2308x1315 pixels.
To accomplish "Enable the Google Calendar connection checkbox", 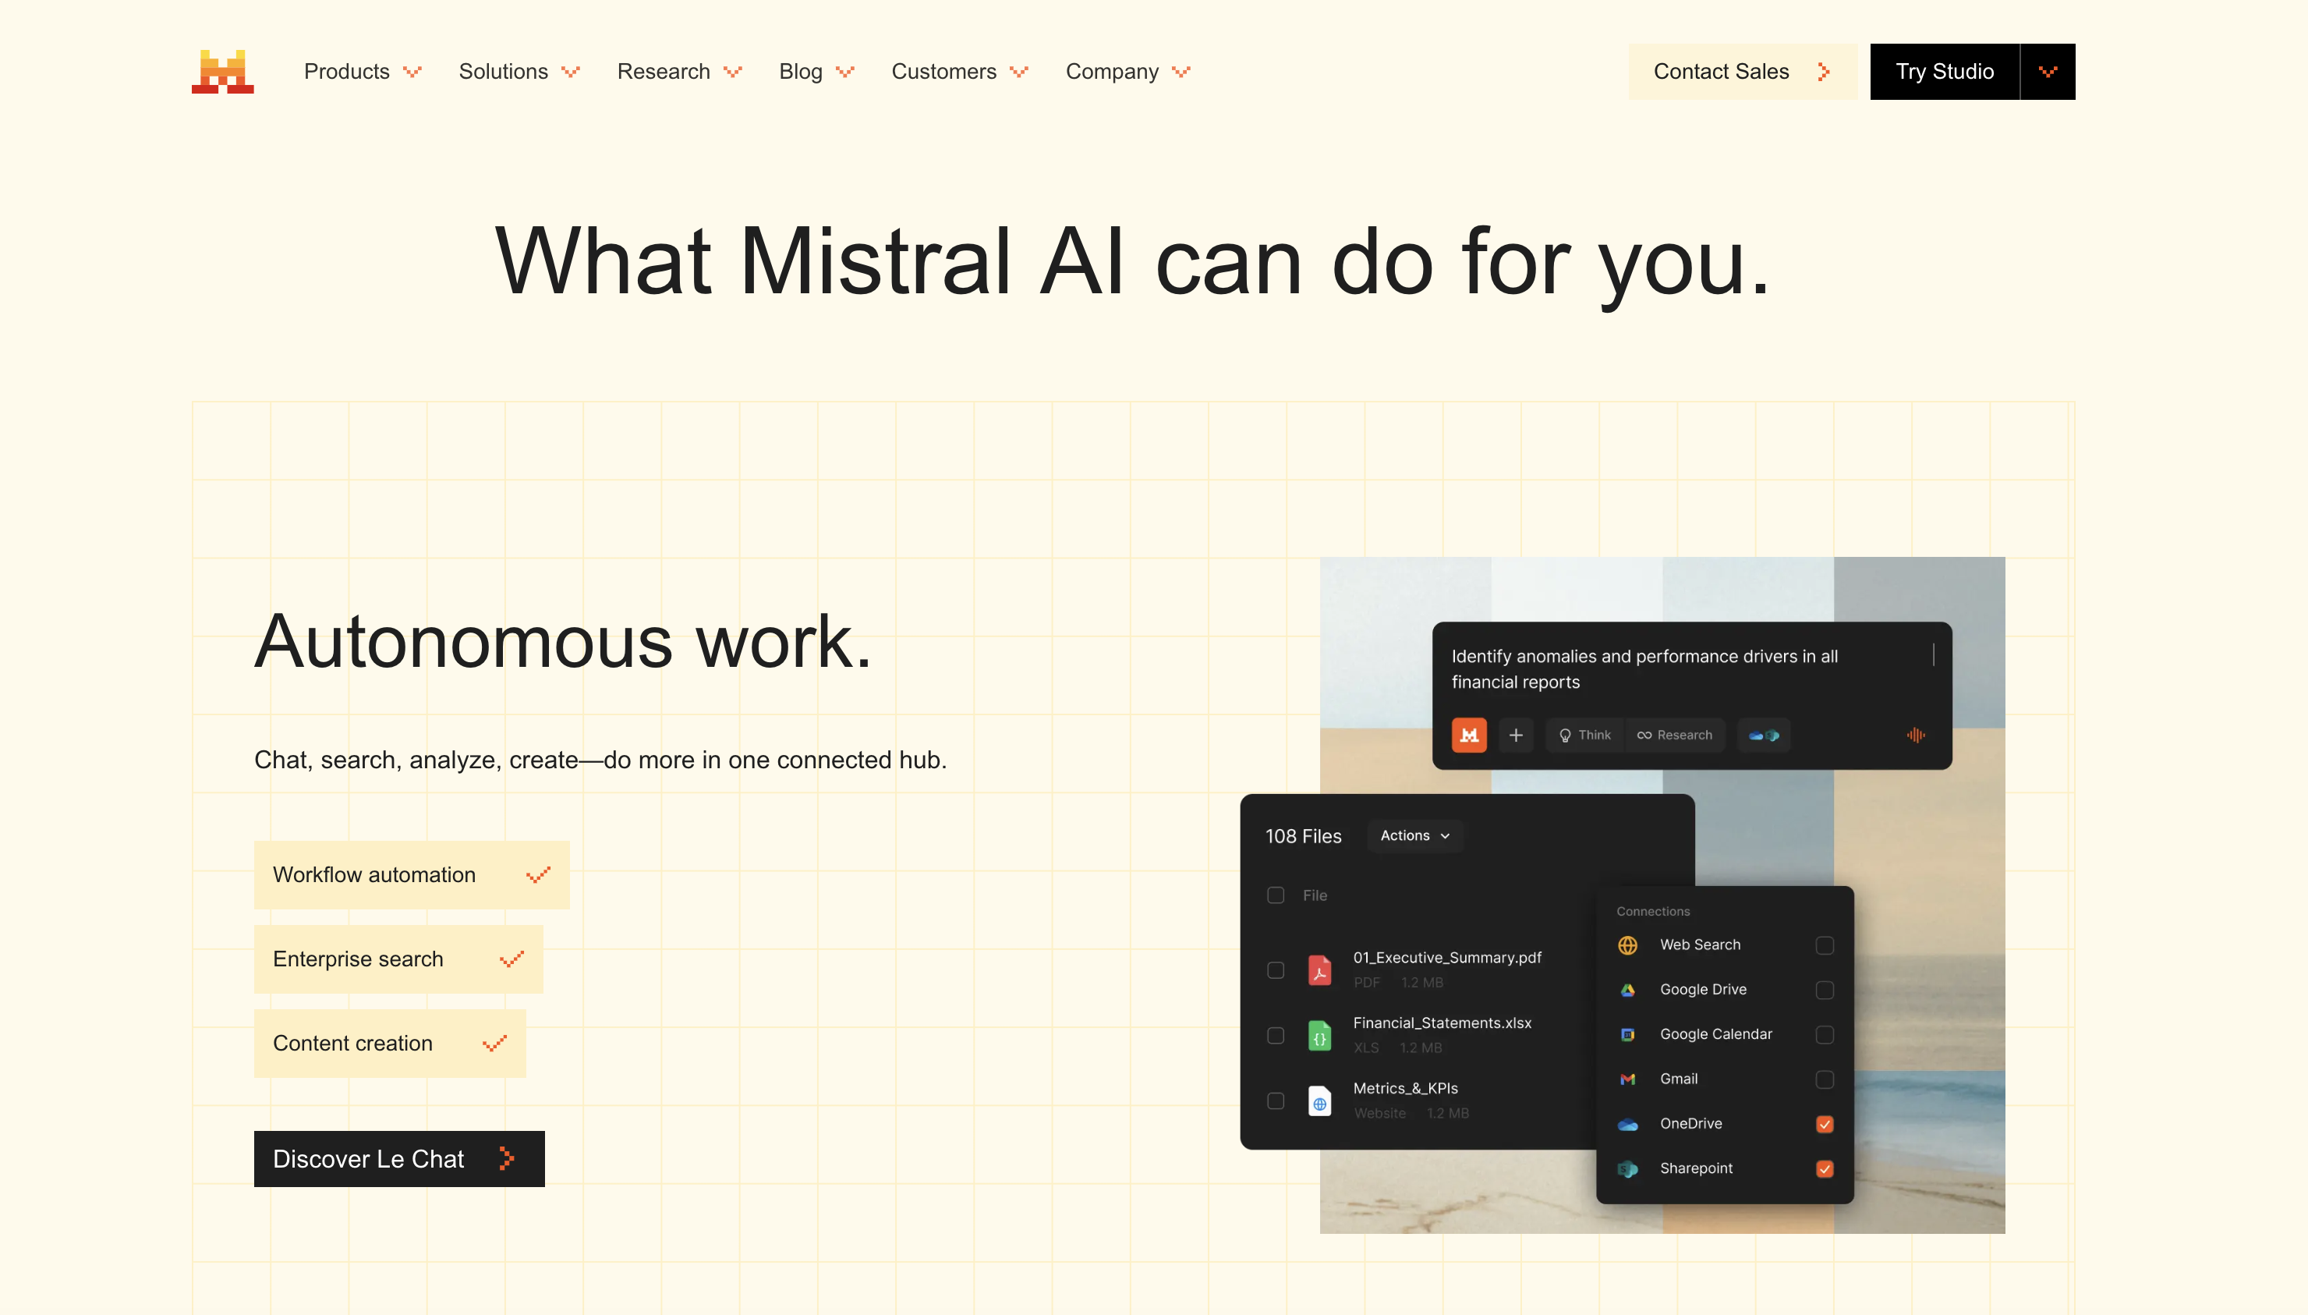I will pos(1823,1033).
